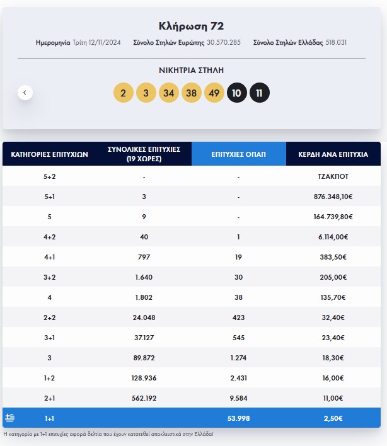
Task: Click the Greece columns total 518.031
Action: coord(336,42)
